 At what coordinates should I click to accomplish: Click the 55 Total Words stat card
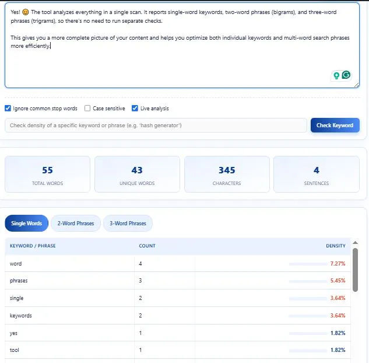pyautogui.click(x=48, y=174)
